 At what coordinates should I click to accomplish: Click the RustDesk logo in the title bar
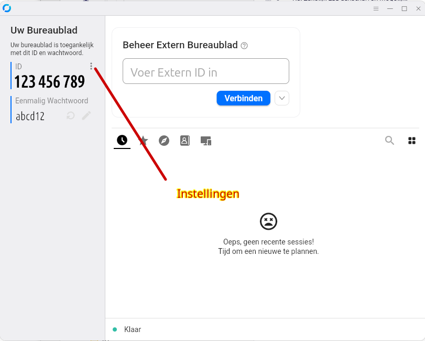[7, 8]
